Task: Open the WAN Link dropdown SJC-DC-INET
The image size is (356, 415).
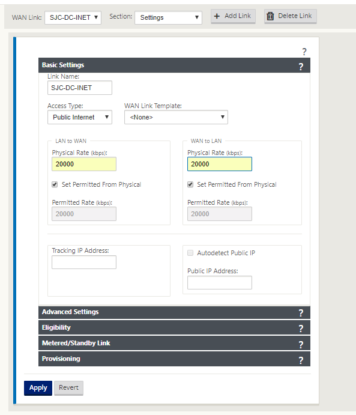Action: 73,17
